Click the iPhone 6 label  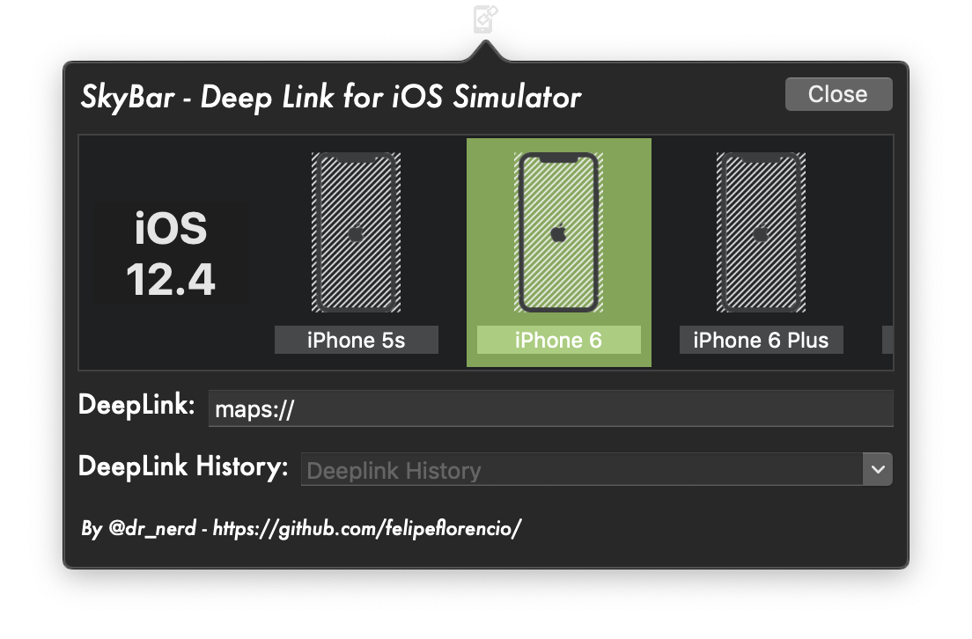[x=558, y=340]
